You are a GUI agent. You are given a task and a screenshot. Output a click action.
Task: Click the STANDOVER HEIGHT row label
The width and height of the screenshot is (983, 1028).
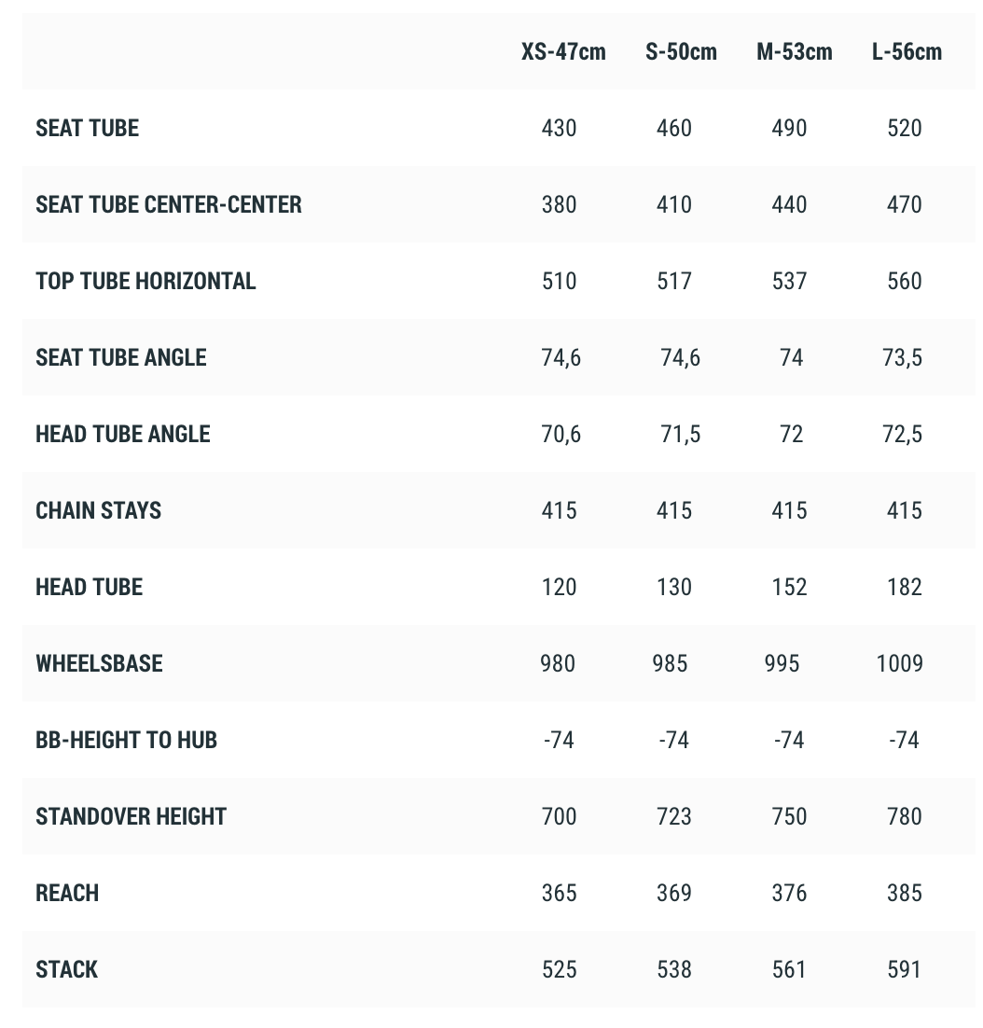pos(132,816)
